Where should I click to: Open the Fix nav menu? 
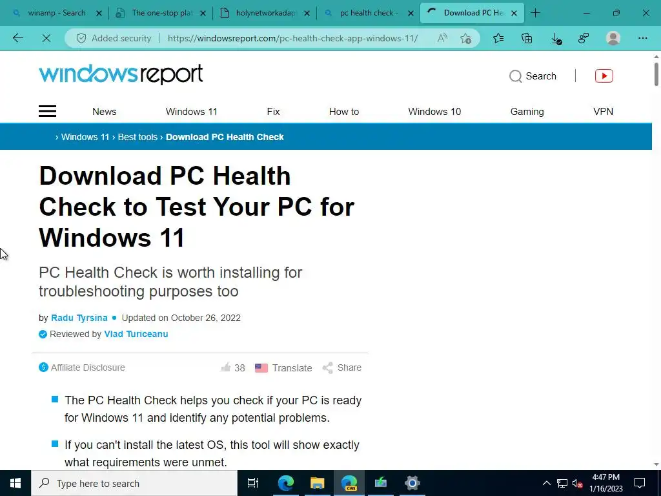tap(273, 112)
